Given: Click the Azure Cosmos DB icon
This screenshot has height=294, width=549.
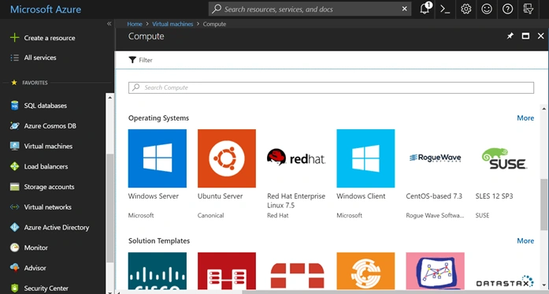Looking at the screenshot, I should pyautogui.click(x=14, y=126).
